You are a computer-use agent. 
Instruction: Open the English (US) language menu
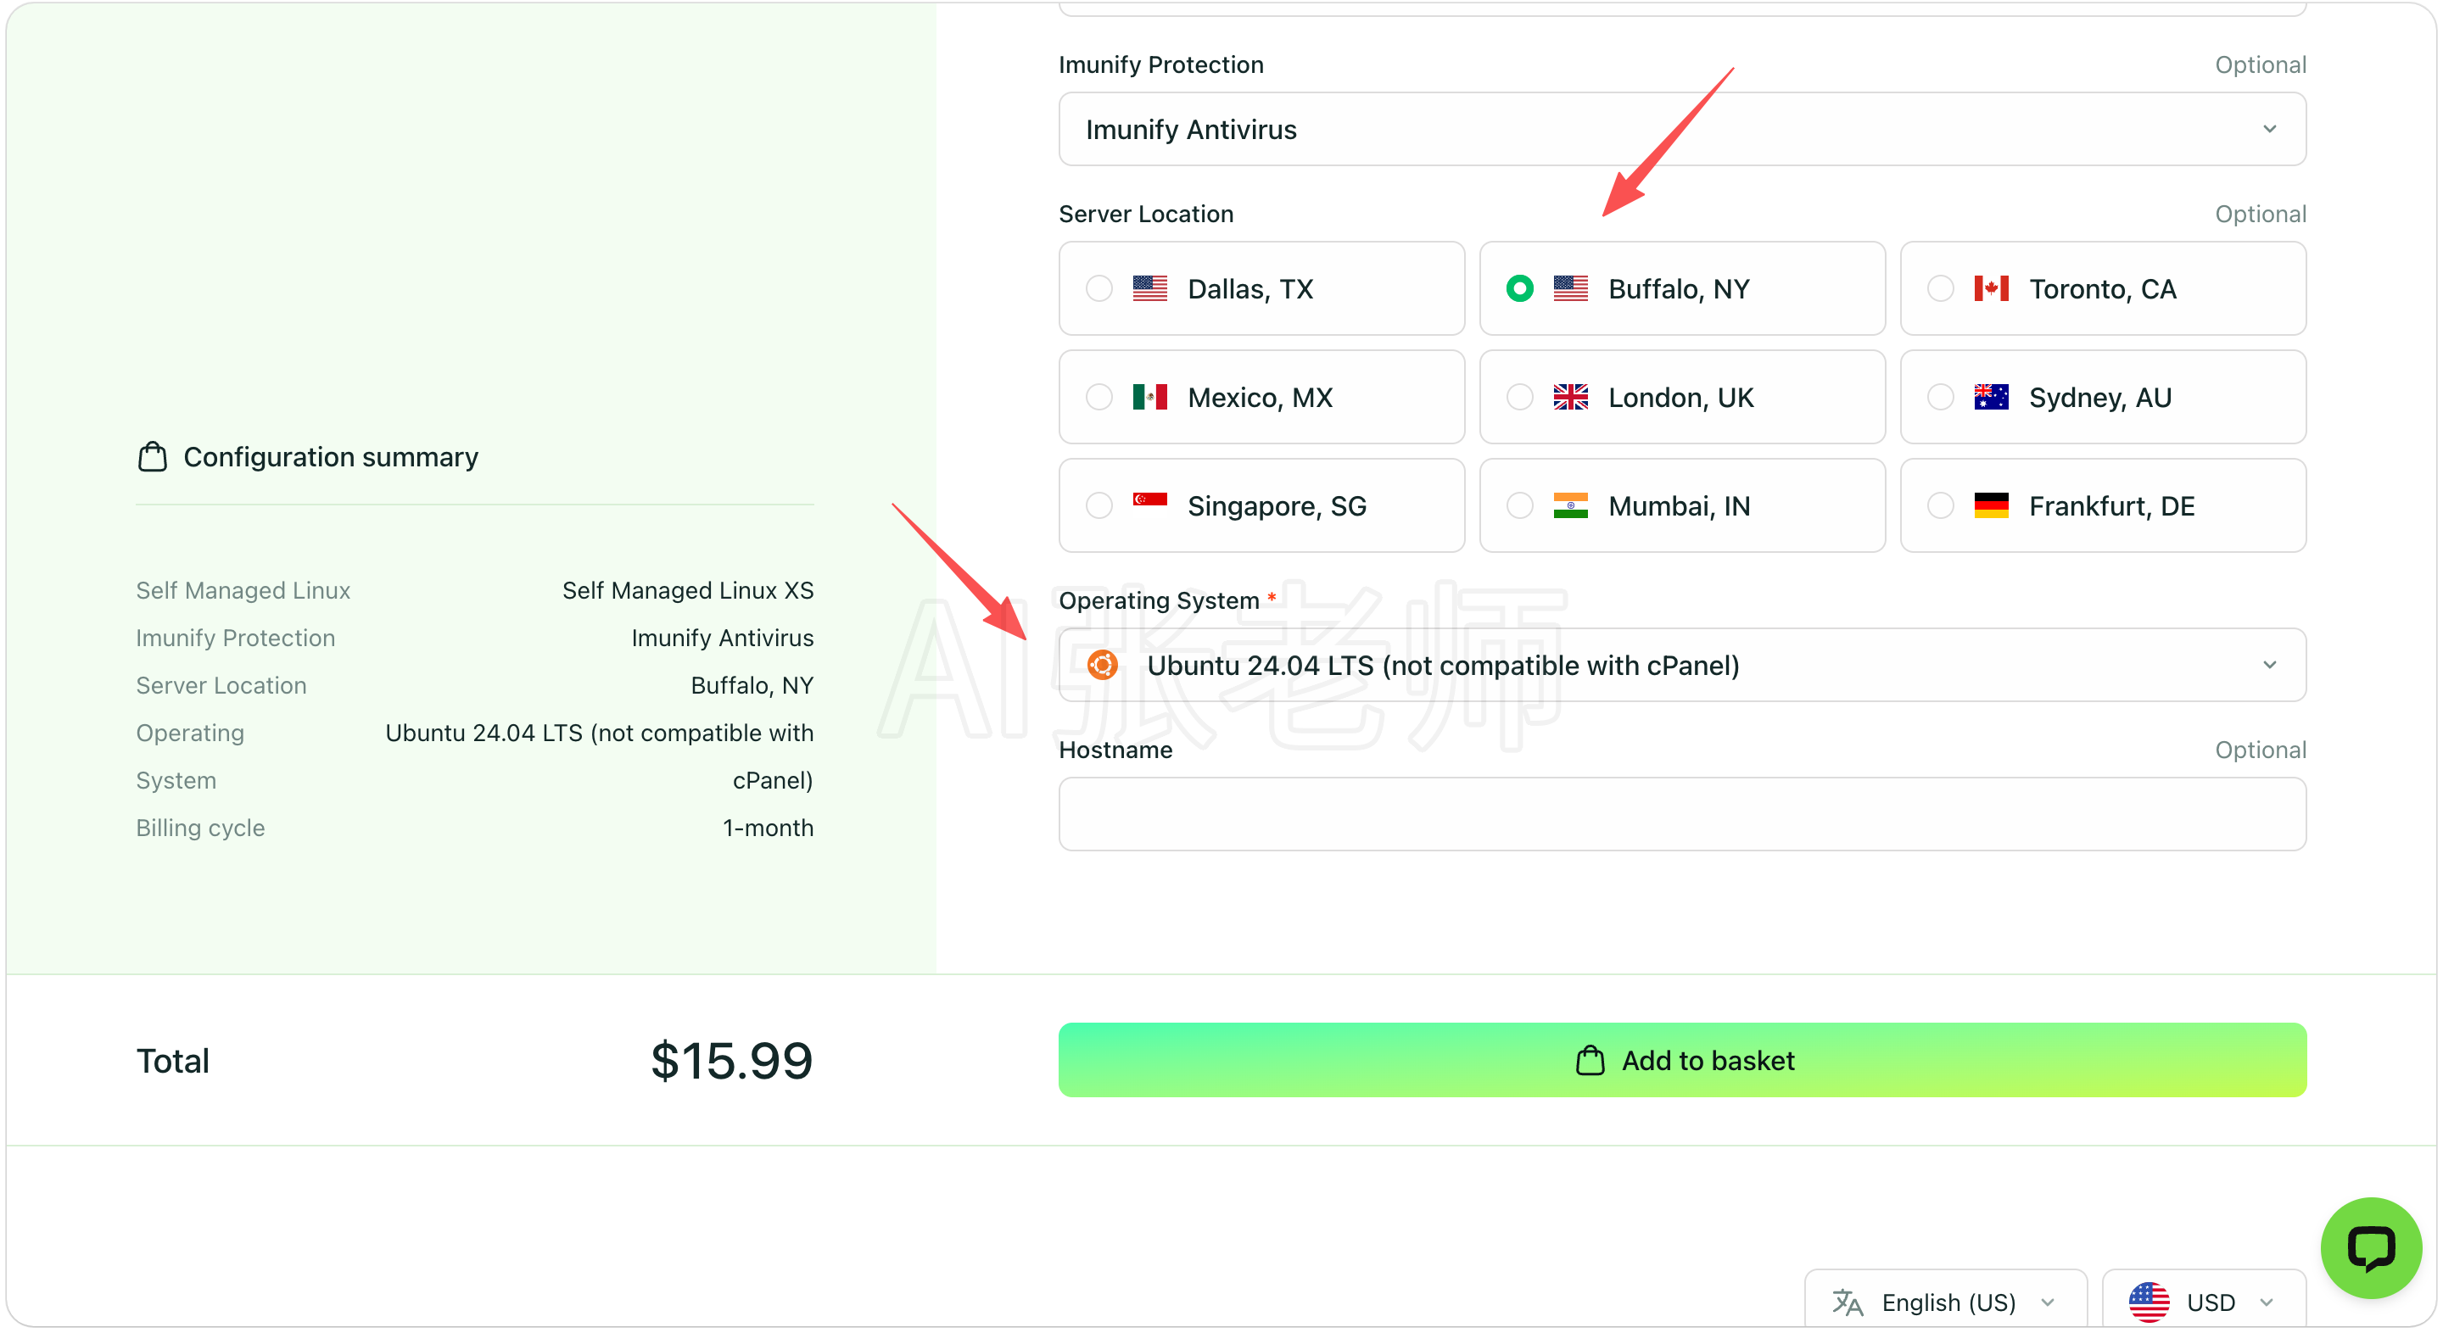point(1945,1301)
